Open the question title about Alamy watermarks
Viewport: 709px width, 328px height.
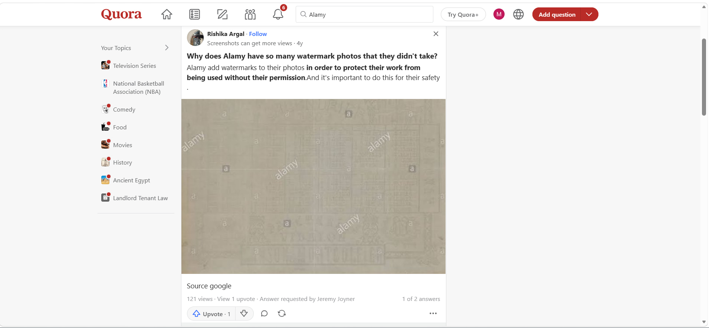pos(312,56)
